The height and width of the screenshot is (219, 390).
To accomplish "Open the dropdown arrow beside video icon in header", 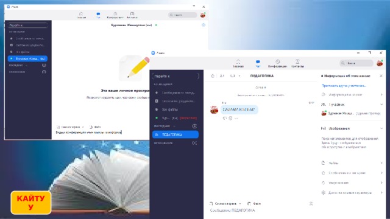I will [x=239, y=76].
